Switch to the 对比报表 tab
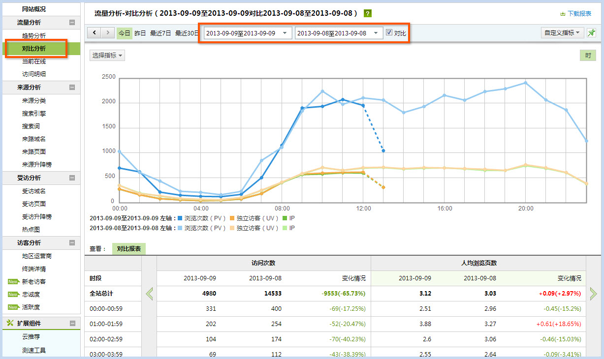Screen dimensions: 604x359 [129, 249]
